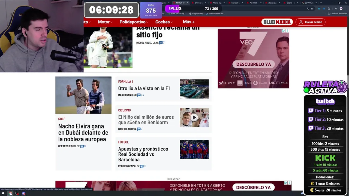Click the AdChoices icon on VEO7 ad

coord(283,31)
